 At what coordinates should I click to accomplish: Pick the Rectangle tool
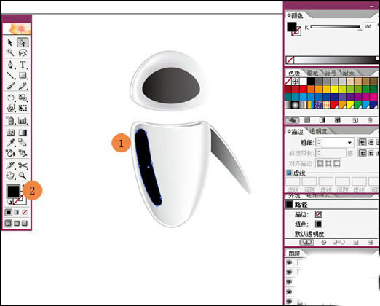coord(23,76)
